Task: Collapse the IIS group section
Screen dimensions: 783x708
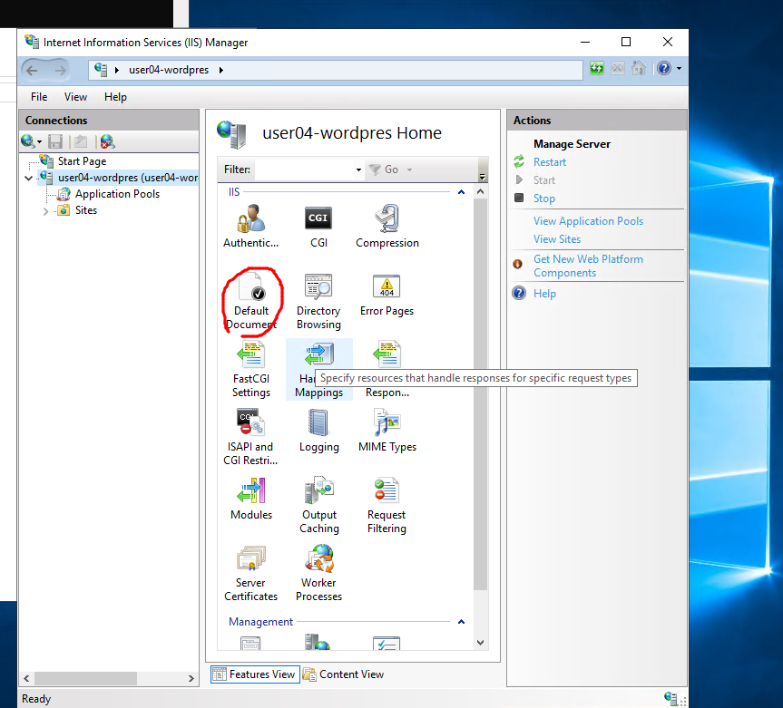Action: point(462,192)
